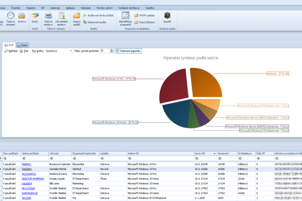The height and width of the screenshot is (201, 302).
Task: Open the SALES01 computer link
Action: coord(27,169)
